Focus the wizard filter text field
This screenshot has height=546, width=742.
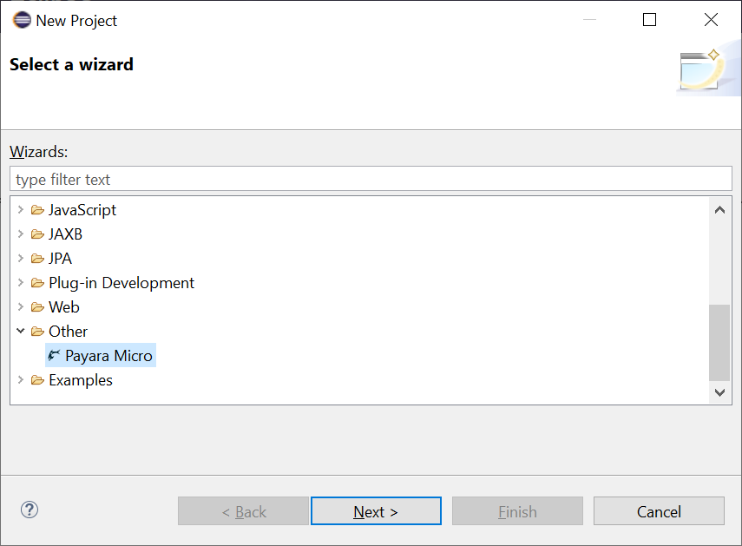(371, 180)
